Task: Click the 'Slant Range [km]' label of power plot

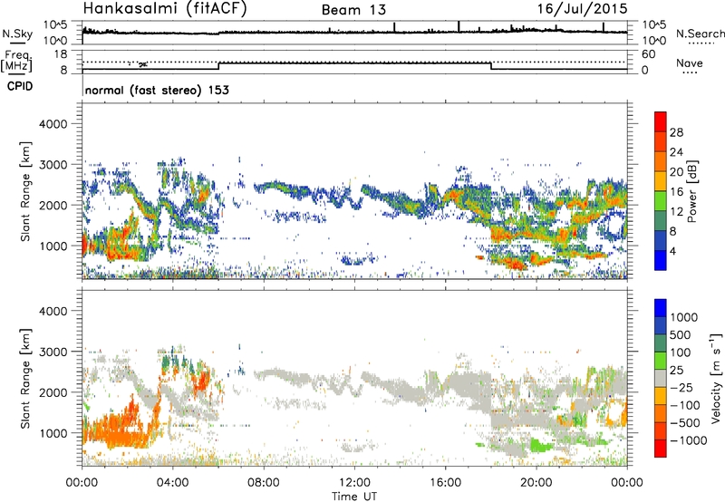Action: [x=25, y=191]
